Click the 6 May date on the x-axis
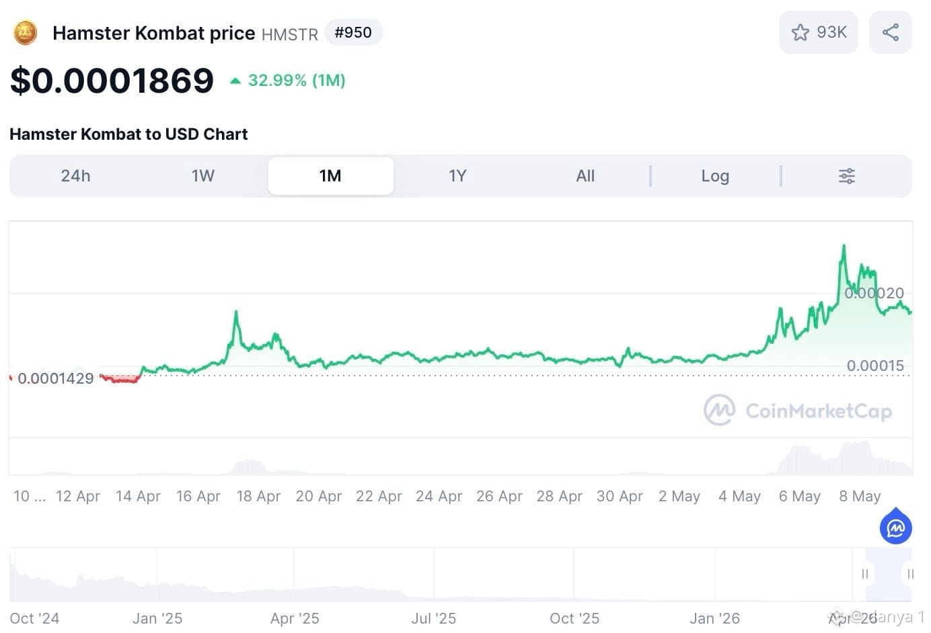The image size is (931, 633). pyautogui.click(x=800, y=497)
